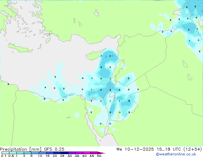Click the "(12+54)" forecast run text
203x157 pixels.
(x=193, y=149)
